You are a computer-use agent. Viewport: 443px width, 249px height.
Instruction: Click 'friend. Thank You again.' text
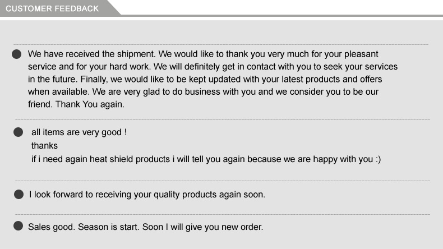[76, 104]
